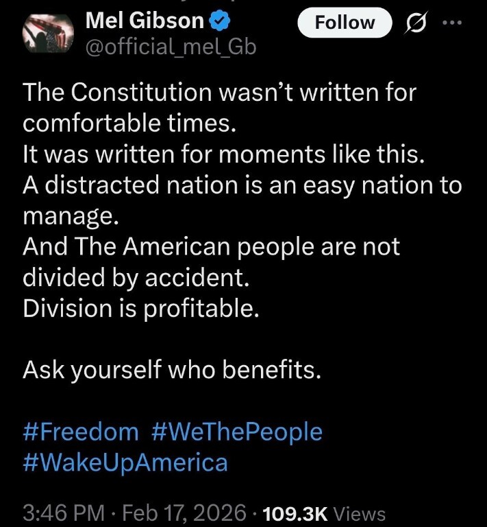
Task: Open the #Freedom hashtag
Action: pos(80,432)
